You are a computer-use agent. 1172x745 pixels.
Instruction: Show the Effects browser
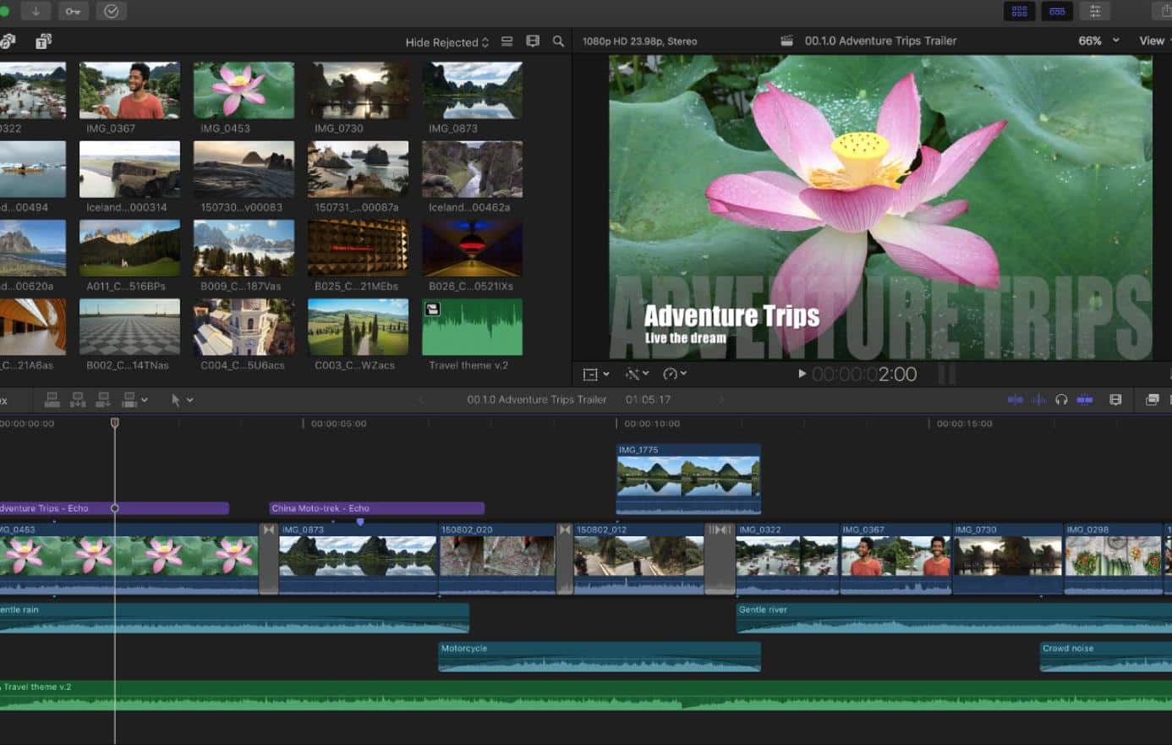pyautogui.click(x=1152, y=400)
